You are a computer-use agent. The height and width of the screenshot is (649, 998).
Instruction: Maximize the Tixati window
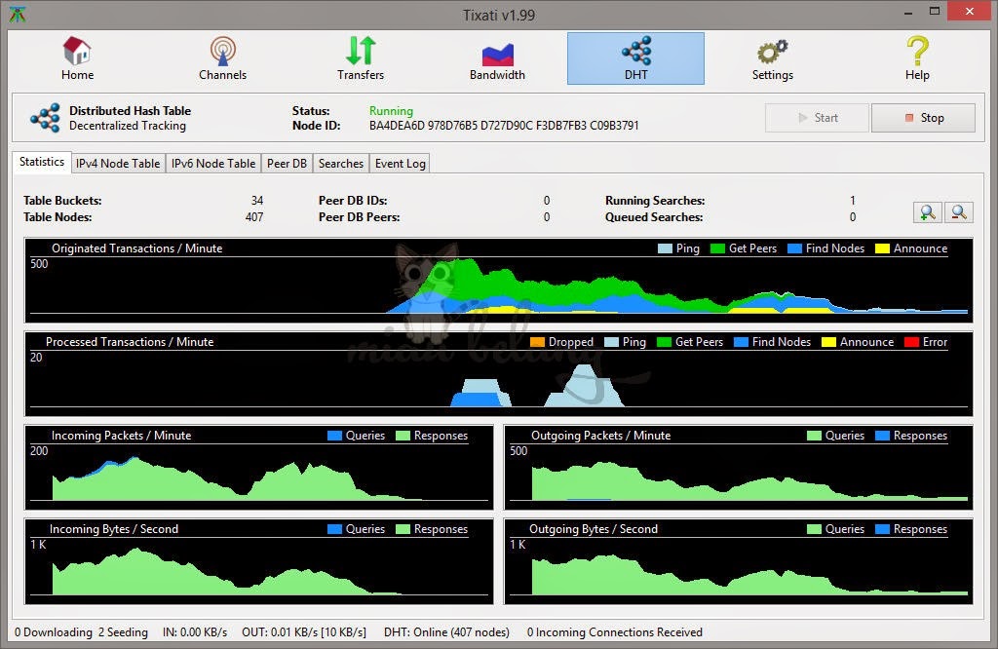click(x=935, y=11)
